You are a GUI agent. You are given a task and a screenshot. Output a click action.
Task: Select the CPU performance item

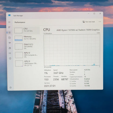(x=27, y=30)
